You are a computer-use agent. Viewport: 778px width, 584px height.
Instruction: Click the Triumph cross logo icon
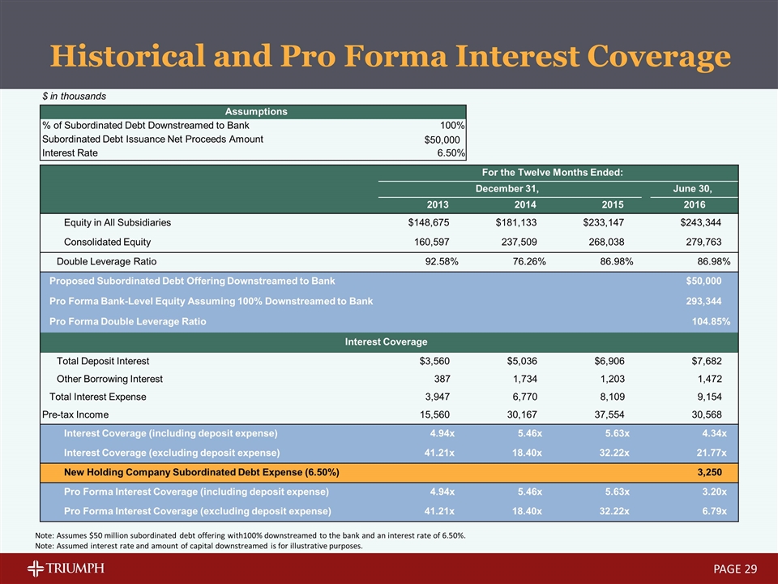coord(36,569)
